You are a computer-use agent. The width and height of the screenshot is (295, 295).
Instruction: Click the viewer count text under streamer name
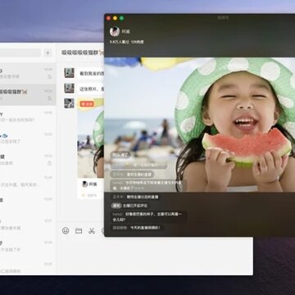tap(126, 42)
